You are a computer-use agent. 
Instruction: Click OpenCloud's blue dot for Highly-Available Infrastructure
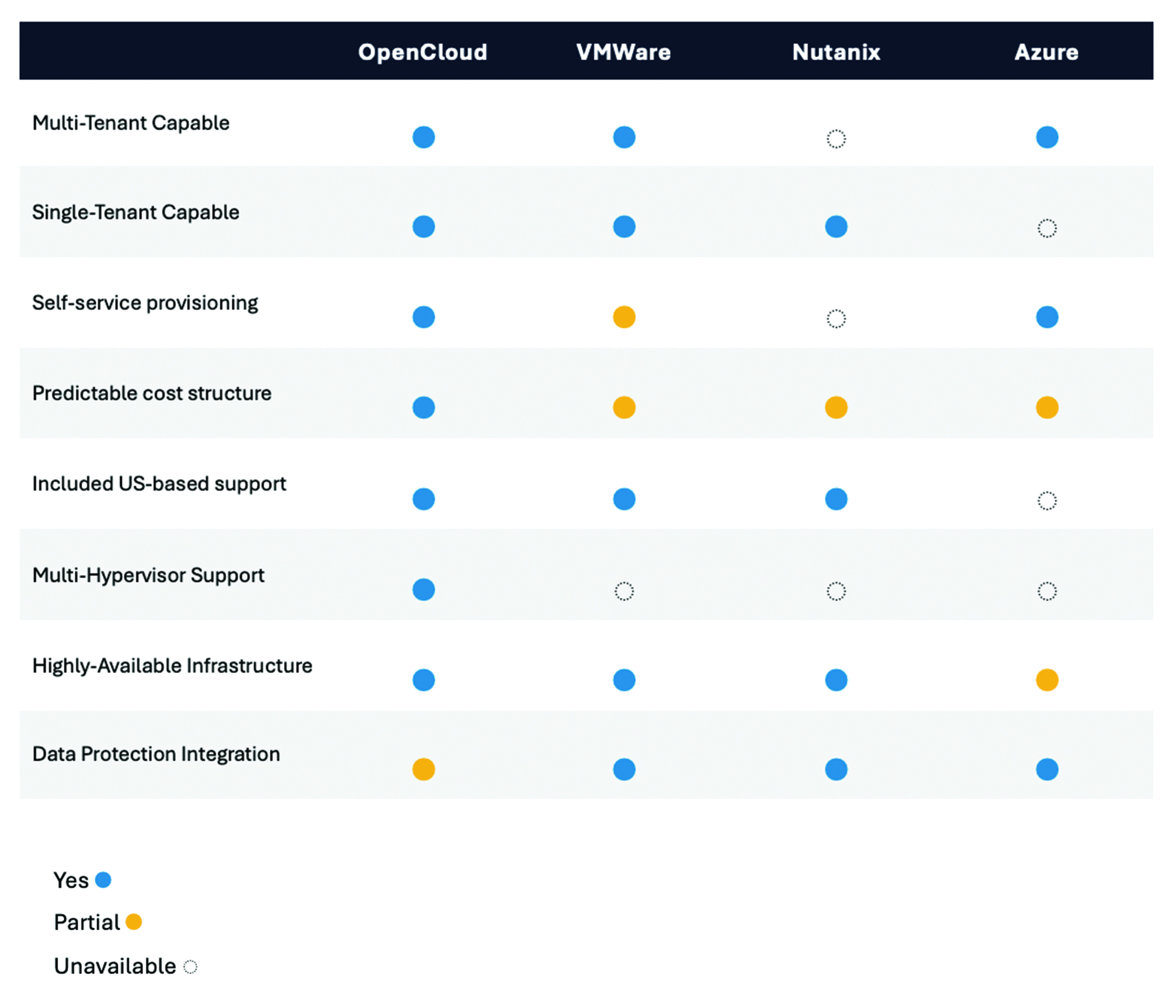(x=423, y=680)
